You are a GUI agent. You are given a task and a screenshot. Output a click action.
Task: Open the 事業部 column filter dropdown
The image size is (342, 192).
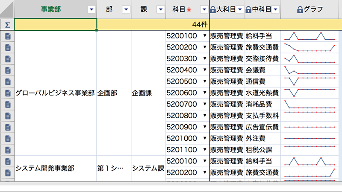91,9
